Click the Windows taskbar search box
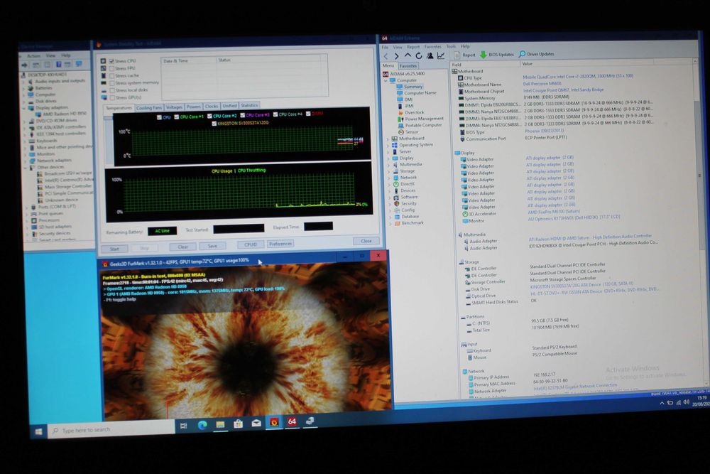The width and height of the screenshot is (710, 474). point(111,429)
